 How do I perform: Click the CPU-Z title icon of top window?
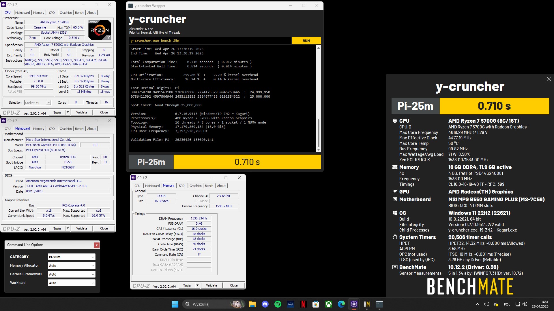(4, 5)
